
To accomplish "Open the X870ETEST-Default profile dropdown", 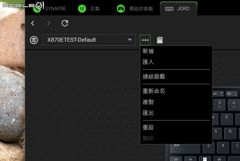I will click(90, 40).
